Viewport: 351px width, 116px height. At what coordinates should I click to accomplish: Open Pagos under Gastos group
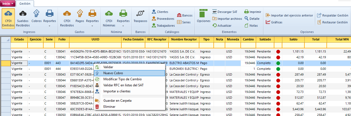(80, 16)
